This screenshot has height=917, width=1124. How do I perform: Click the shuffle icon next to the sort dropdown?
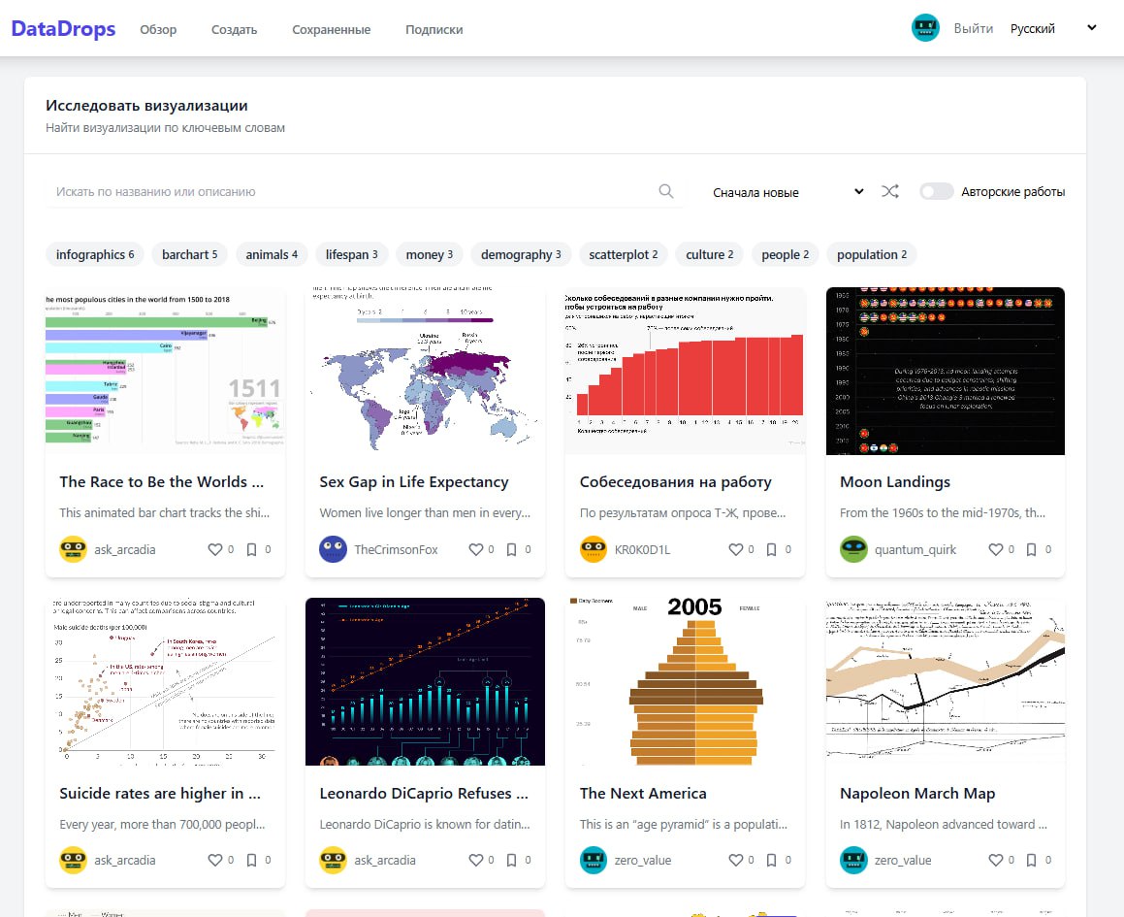[890, 191]
